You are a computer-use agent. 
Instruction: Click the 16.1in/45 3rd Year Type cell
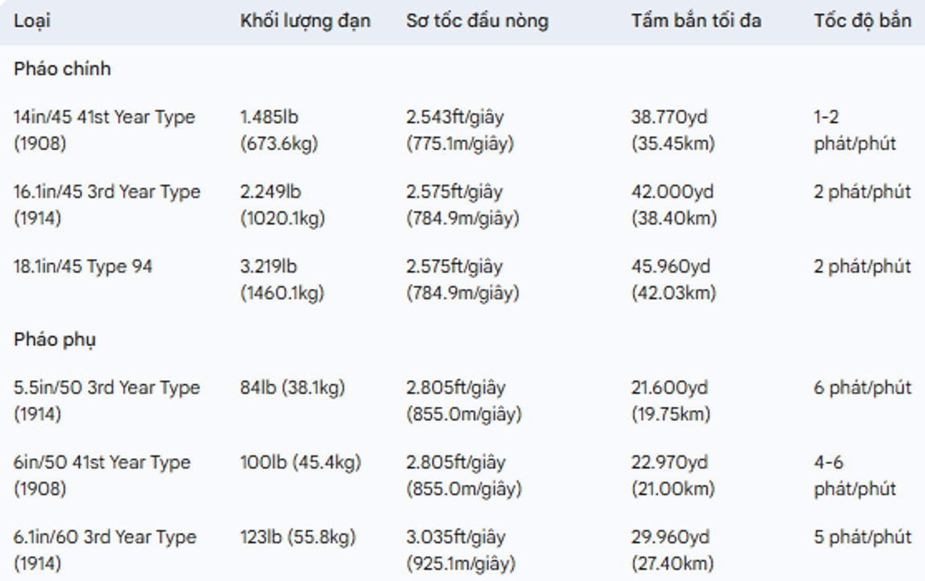tap(107, 205)
